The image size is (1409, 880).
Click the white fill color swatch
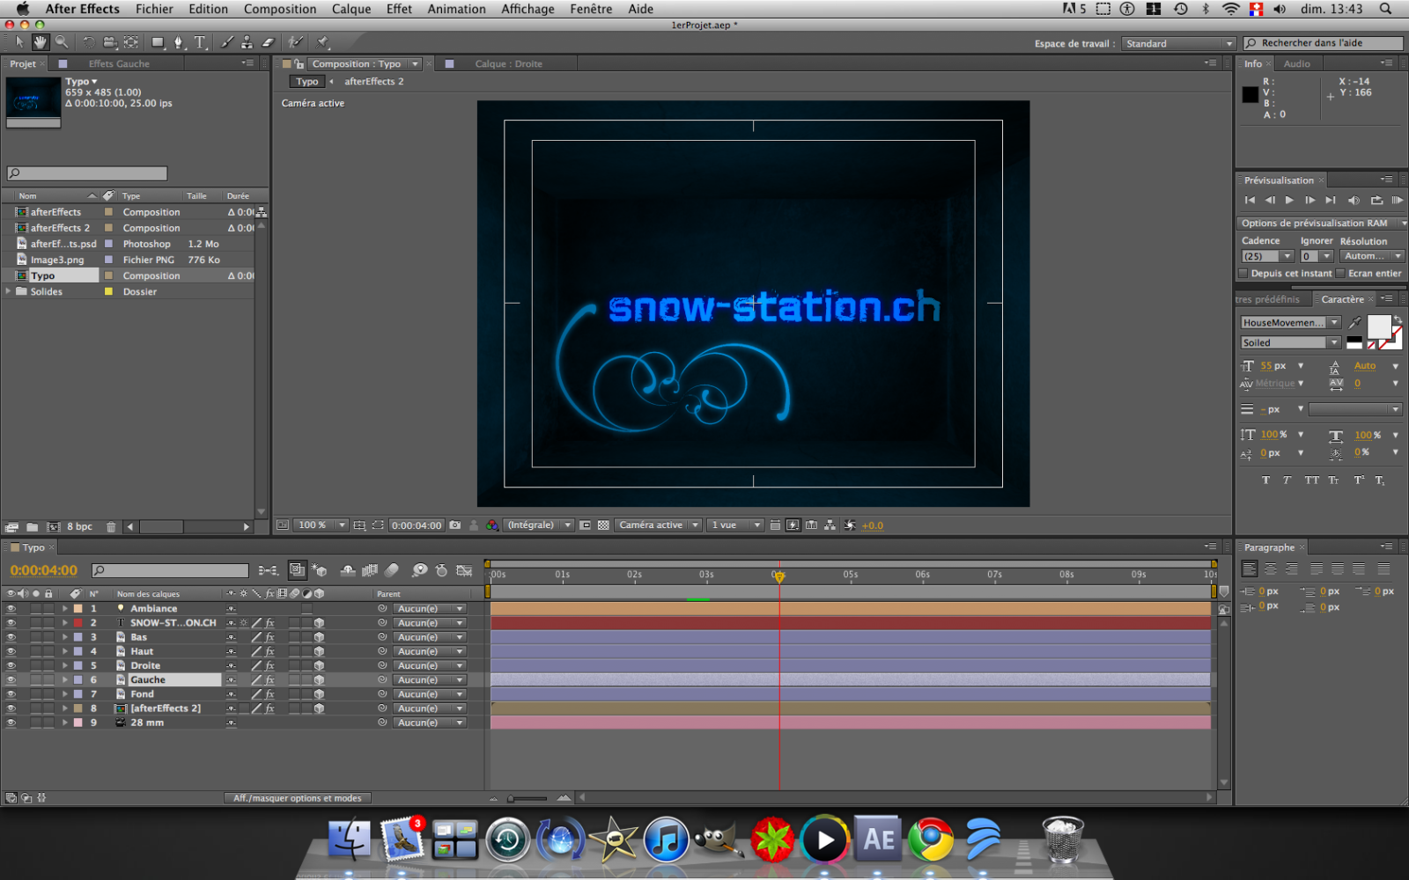(1378, 326)
